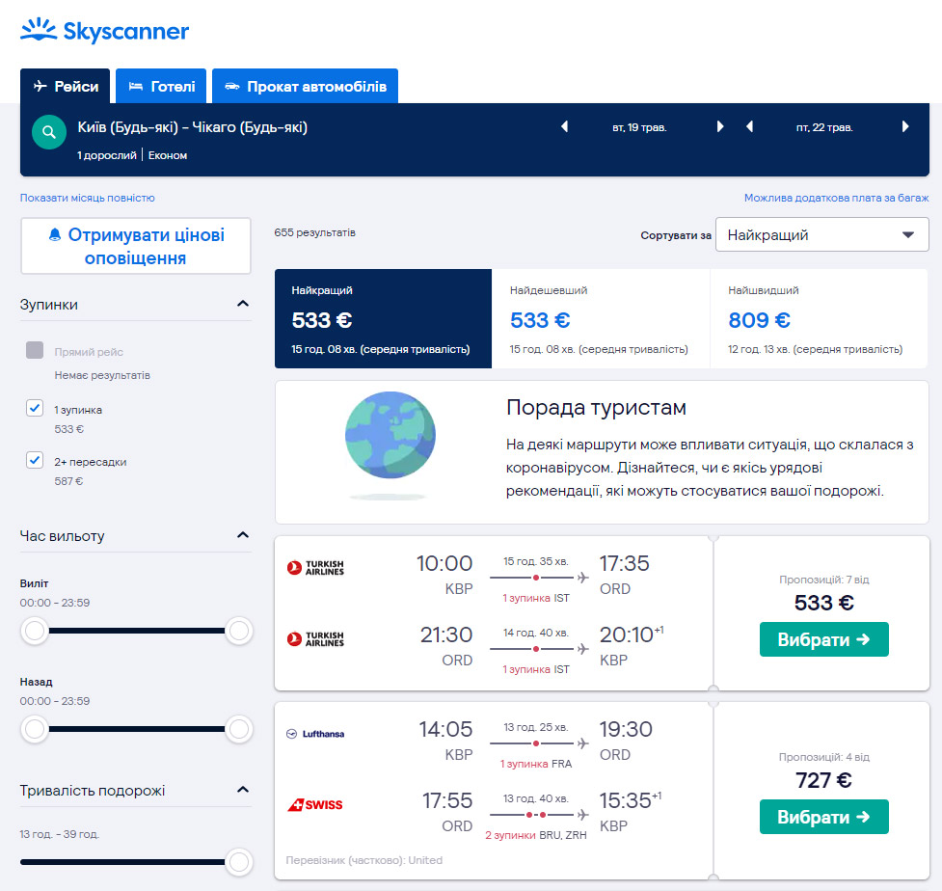Open Показати місяць повністю link
The image size is (942, 891).
87,198
